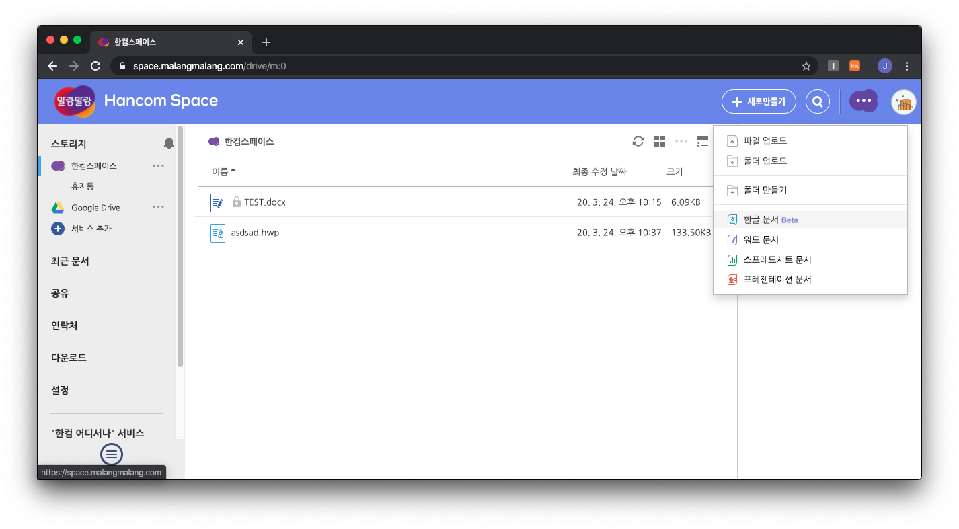The image size is (959, 529).
Task: Click the 서비스 추가 link
Action: point(91,229)
